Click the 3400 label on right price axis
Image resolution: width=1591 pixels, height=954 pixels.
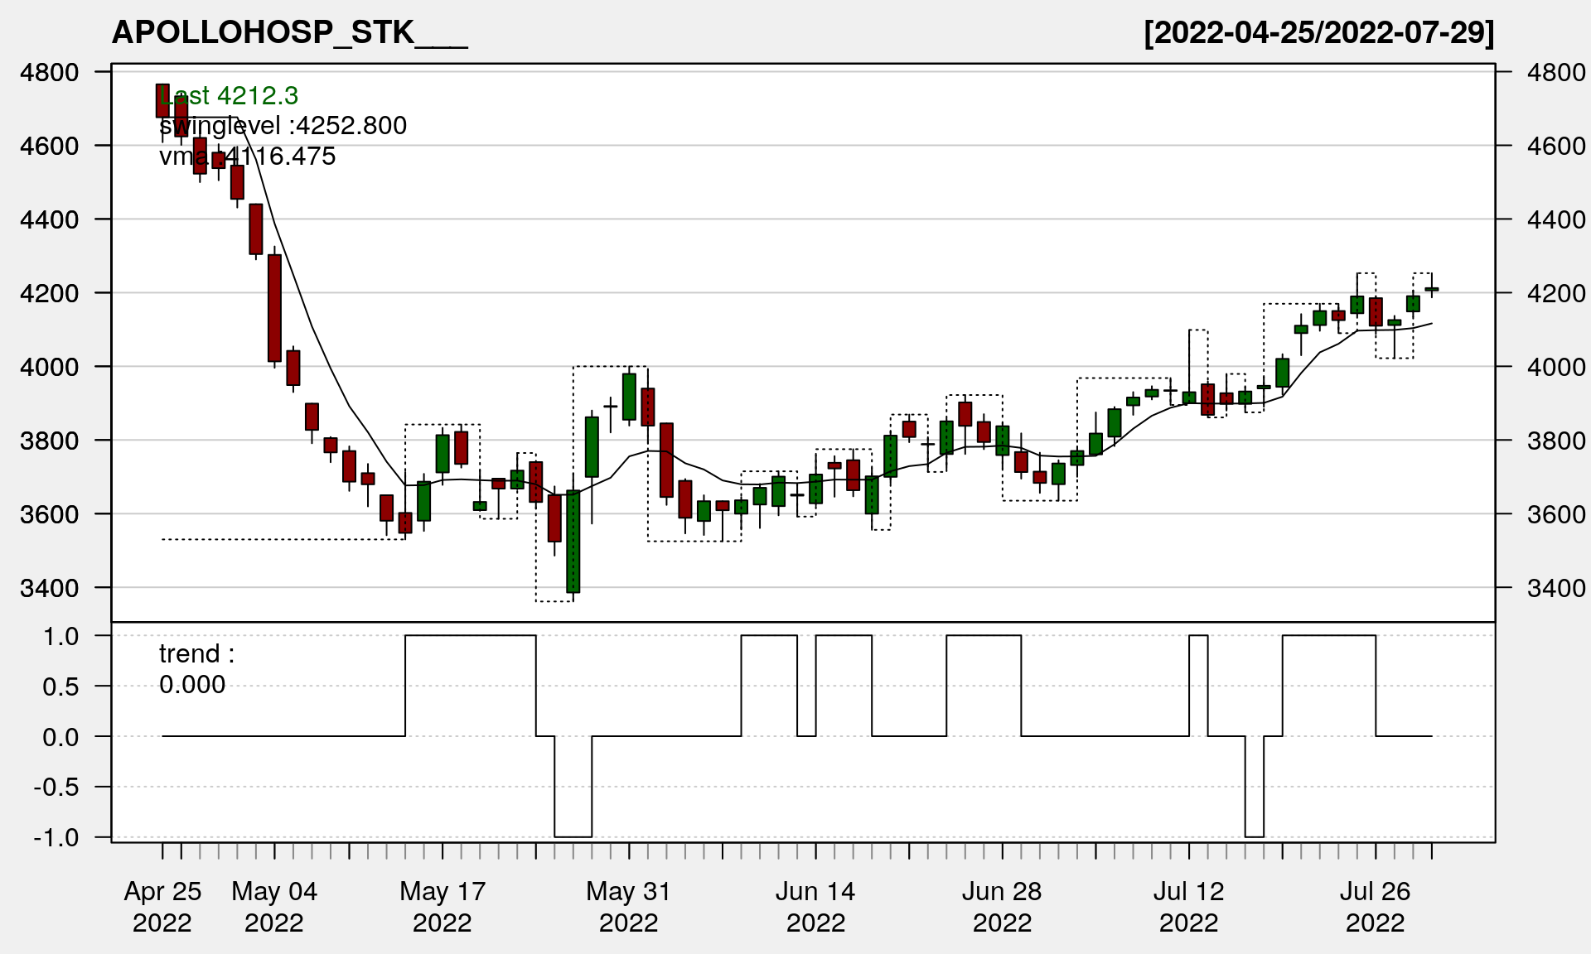1556,588
